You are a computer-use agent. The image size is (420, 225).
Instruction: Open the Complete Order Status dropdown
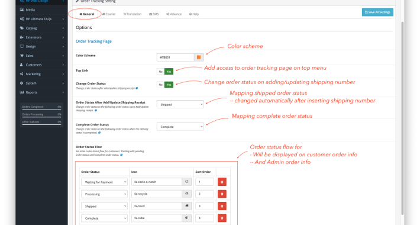click(x=180, y=127)
